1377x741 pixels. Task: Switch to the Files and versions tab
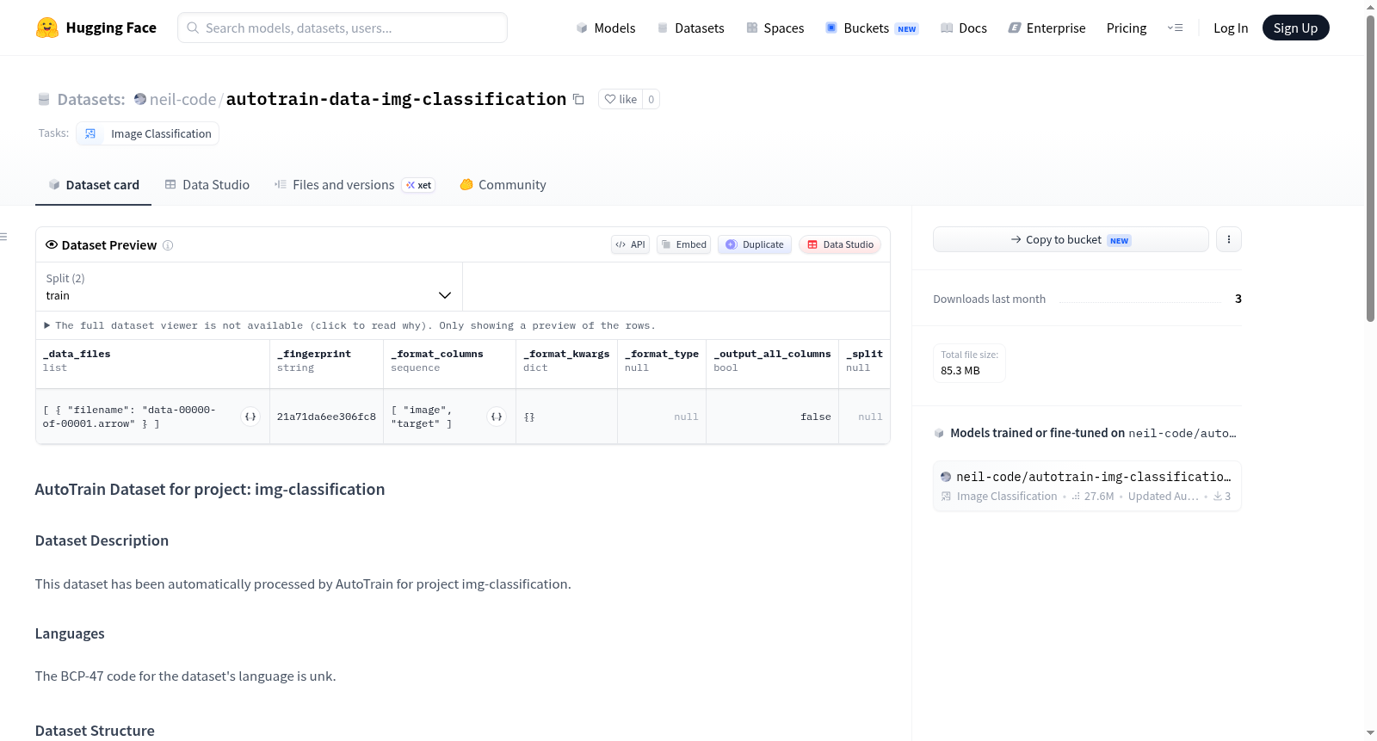(355, 185)
